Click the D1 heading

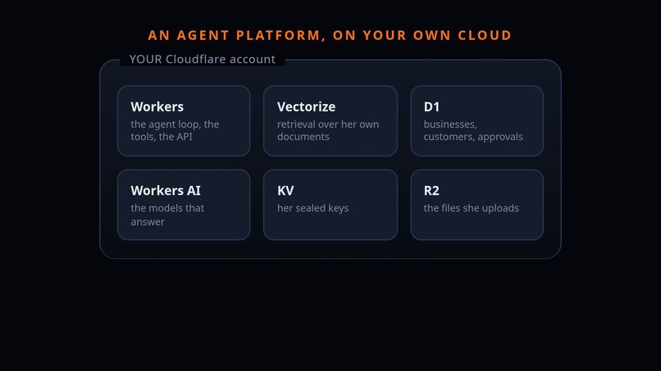click(431, 106)
